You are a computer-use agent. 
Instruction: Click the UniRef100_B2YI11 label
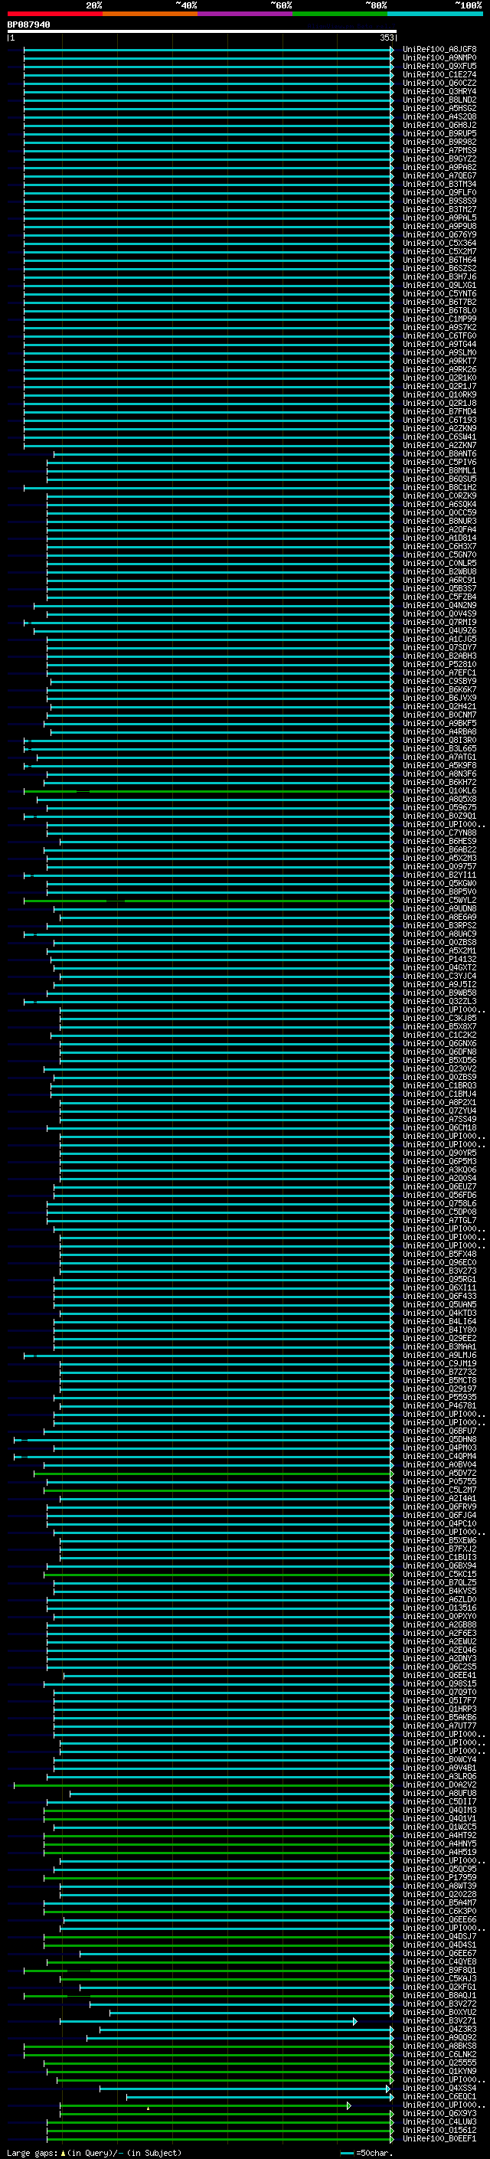click(x=439, y=875)
